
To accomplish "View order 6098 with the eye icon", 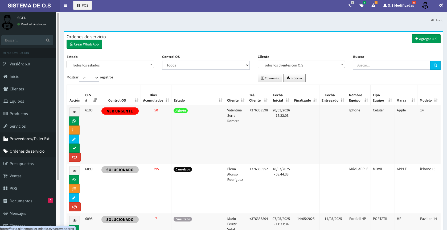I will tap(75, 220).
